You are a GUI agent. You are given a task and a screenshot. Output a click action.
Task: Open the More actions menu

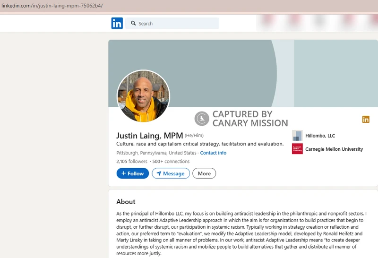[204, 173]
